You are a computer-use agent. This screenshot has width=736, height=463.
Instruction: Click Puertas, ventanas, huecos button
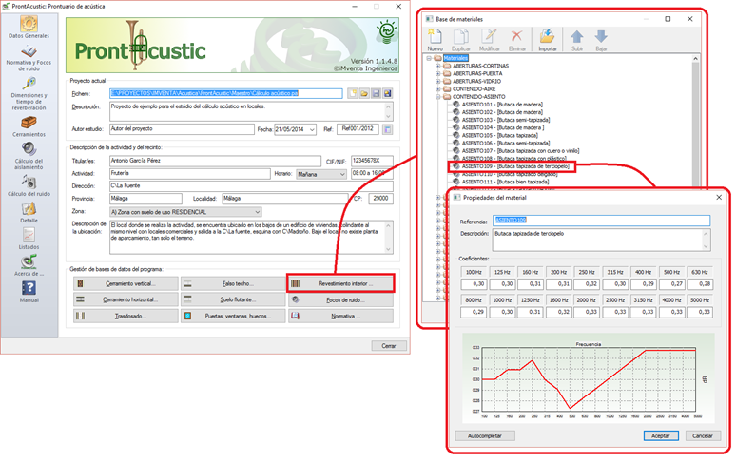(233, 317)
